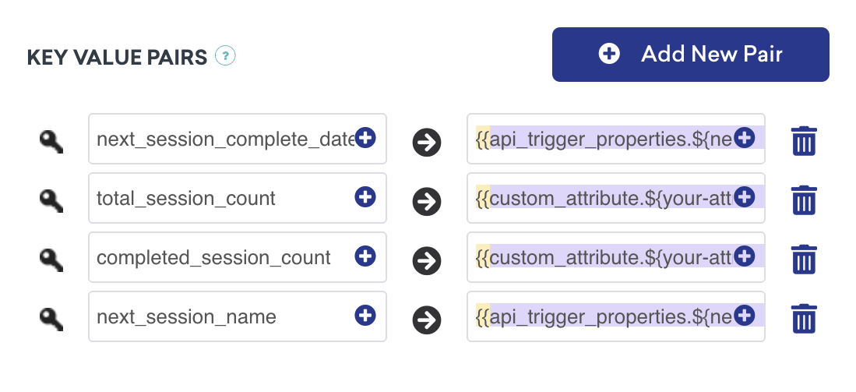Edit the completed_session_count key text
The image size is (856, 392).
click(222, 257)
